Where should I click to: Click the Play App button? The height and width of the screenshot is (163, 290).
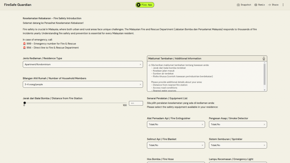pyautogui.click(x=145, y=5)
